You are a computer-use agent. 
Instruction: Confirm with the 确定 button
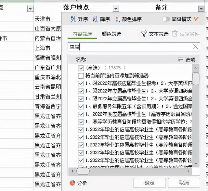coord(149,183)
